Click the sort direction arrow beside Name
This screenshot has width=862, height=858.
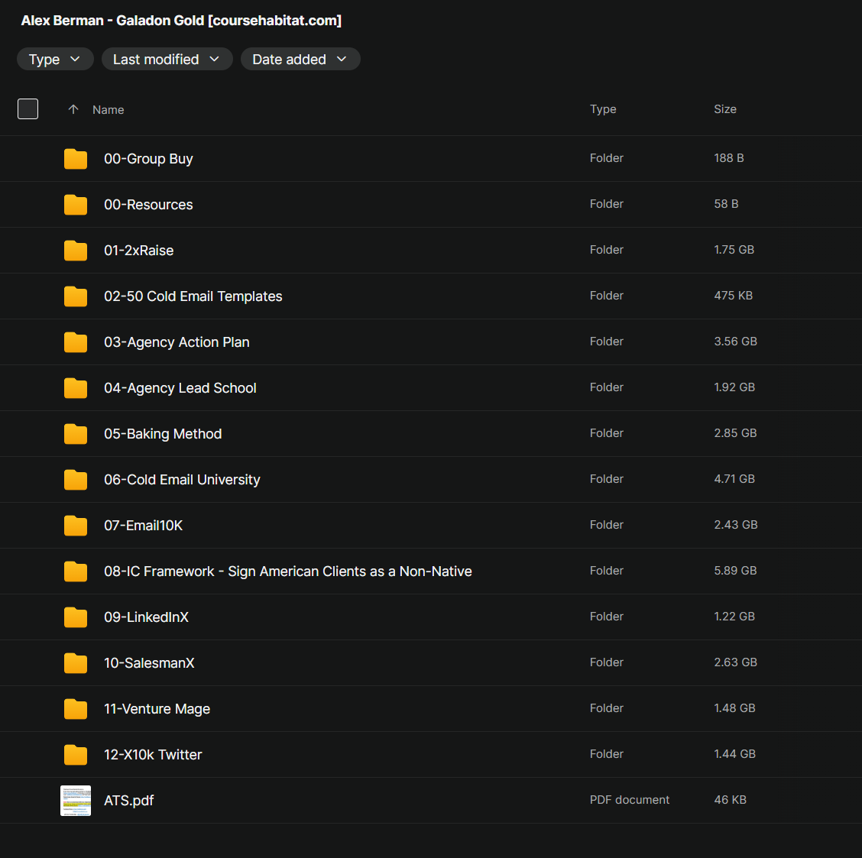click(73, 109)
